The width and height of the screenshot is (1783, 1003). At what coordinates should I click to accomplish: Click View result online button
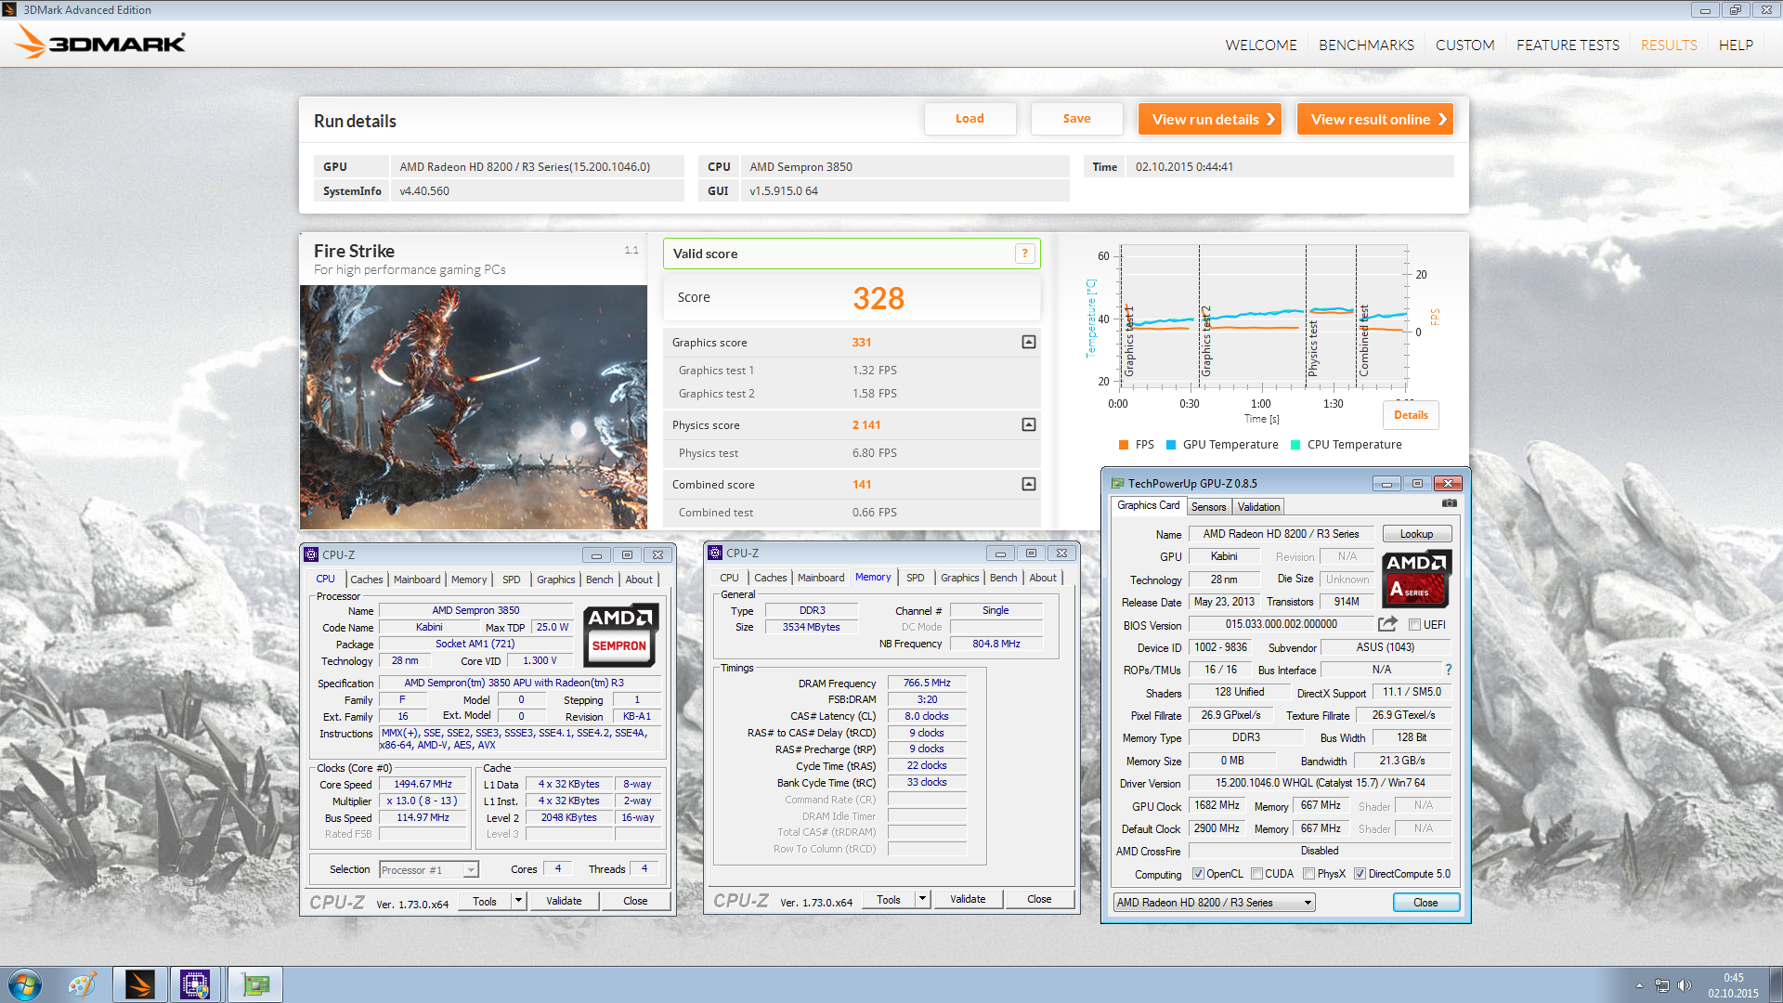[x=1374, y=119]
